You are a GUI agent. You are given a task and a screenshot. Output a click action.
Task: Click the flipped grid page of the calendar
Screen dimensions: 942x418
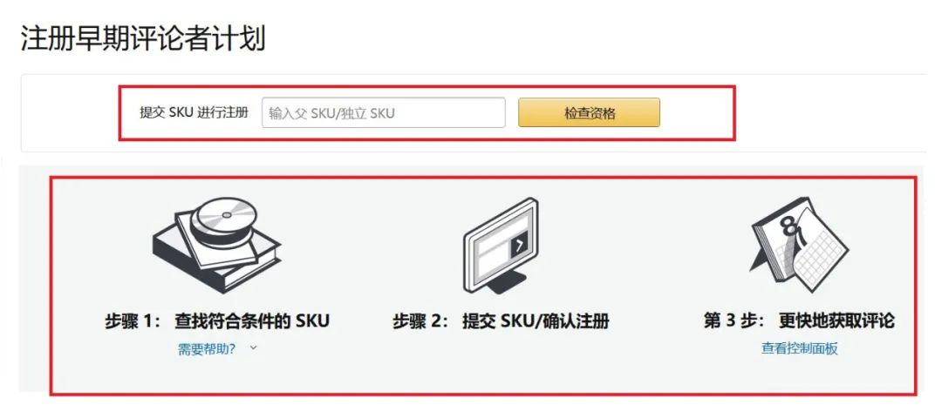[821, 255]
